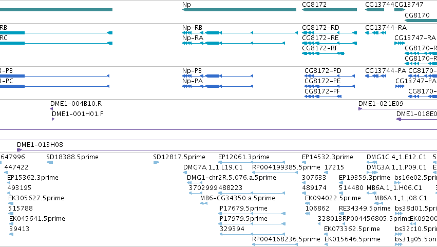437x247 pixels.
Task: Click the 515788 insertion label
Action: 21,209
